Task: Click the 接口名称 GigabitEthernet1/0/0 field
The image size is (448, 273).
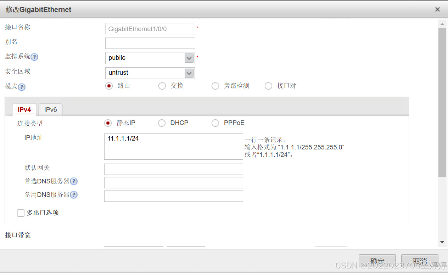Action: (150, 29)
